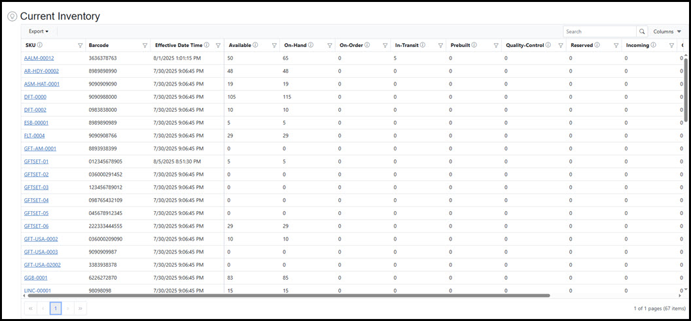
Task: Click inside the Search input field
Action: 599,31
